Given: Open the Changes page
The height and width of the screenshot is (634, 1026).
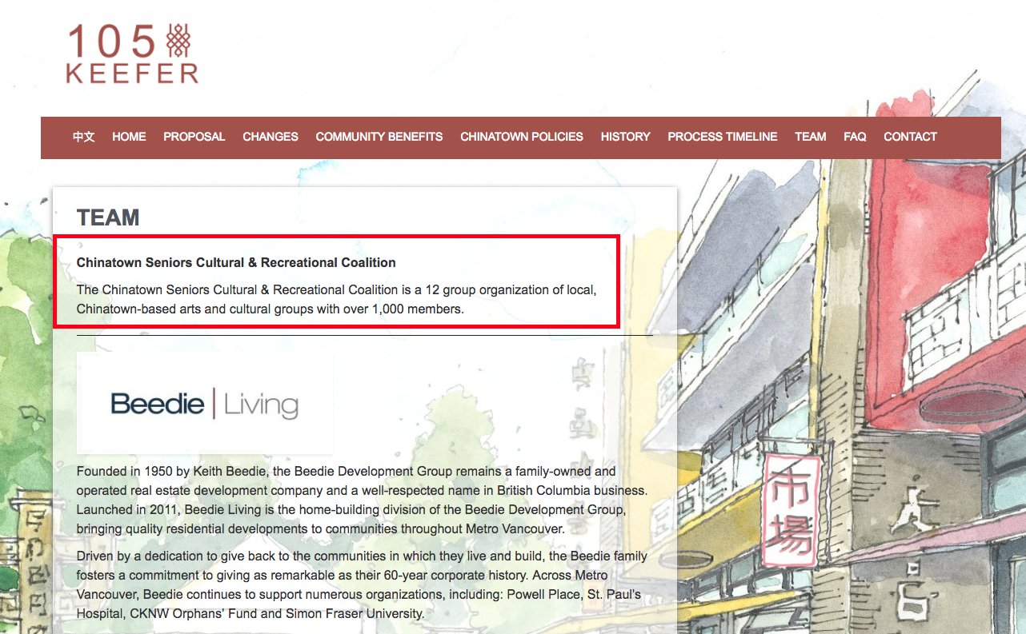Looking at the screenshot, I should tap(271, 137).
